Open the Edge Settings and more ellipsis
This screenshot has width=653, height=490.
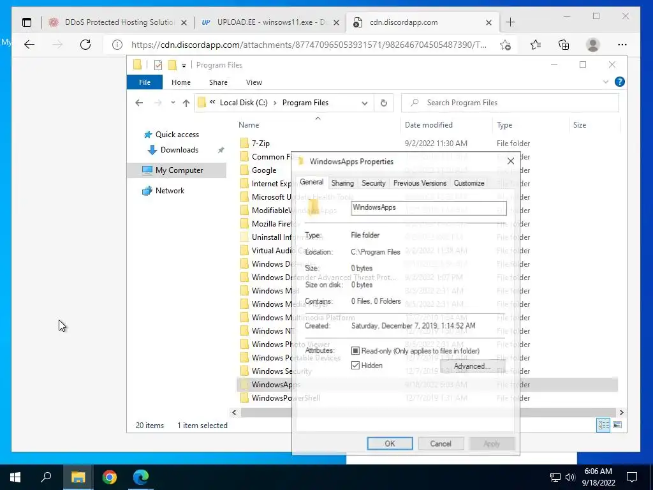[622, 45]
